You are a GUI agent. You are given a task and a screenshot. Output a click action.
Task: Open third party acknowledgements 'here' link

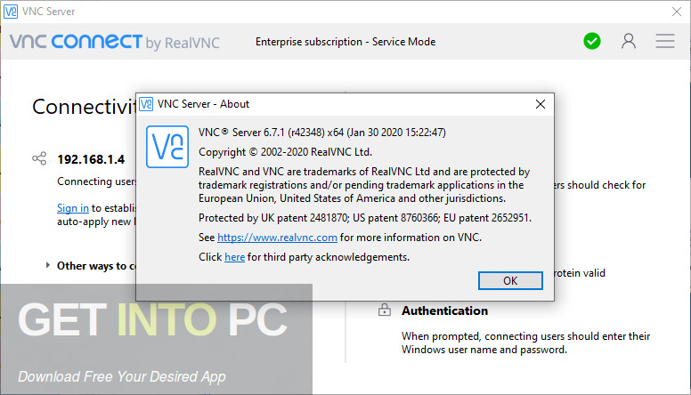tap(234, 257)
